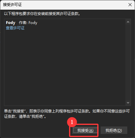Click blank title bar area right of 接受许可证

(74, 5)
